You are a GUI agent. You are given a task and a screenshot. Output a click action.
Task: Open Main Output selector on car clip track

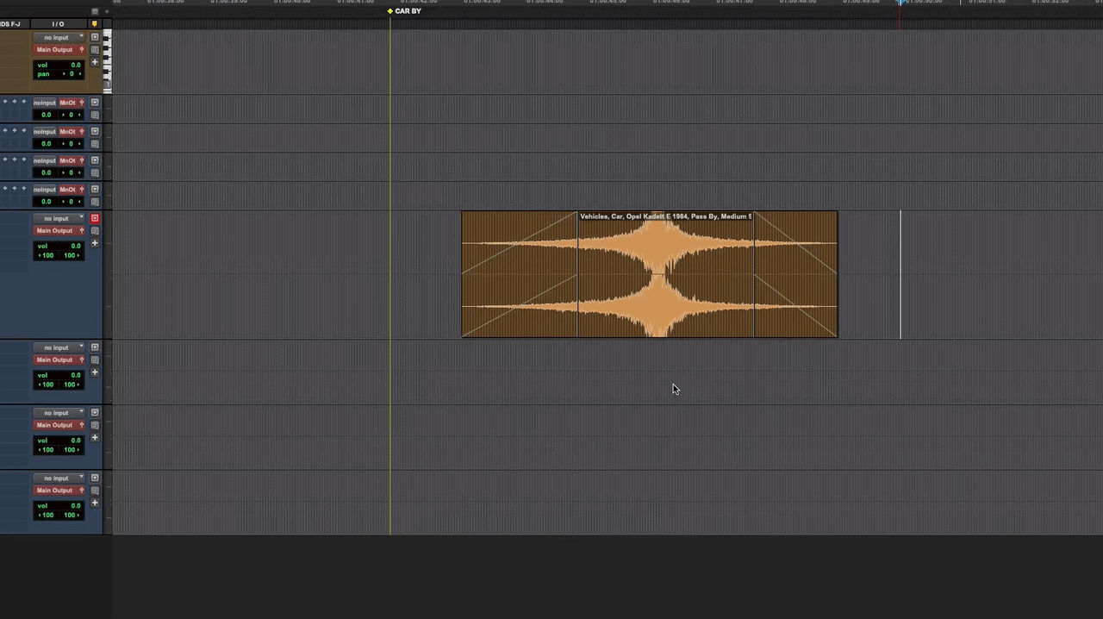(x=54, y=231)
